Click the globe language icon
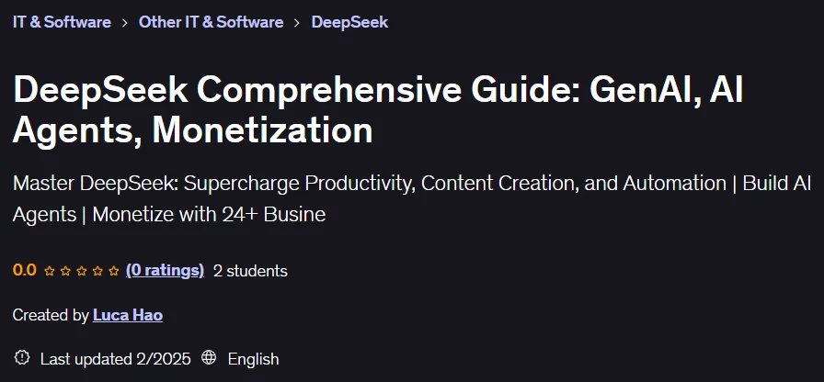This screenshot has width=824, height=382. (x=209, y=358)
